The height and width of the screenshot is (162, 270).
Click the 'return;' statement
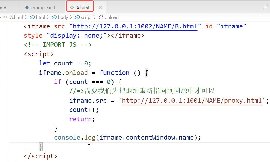(x=82, y=119)
